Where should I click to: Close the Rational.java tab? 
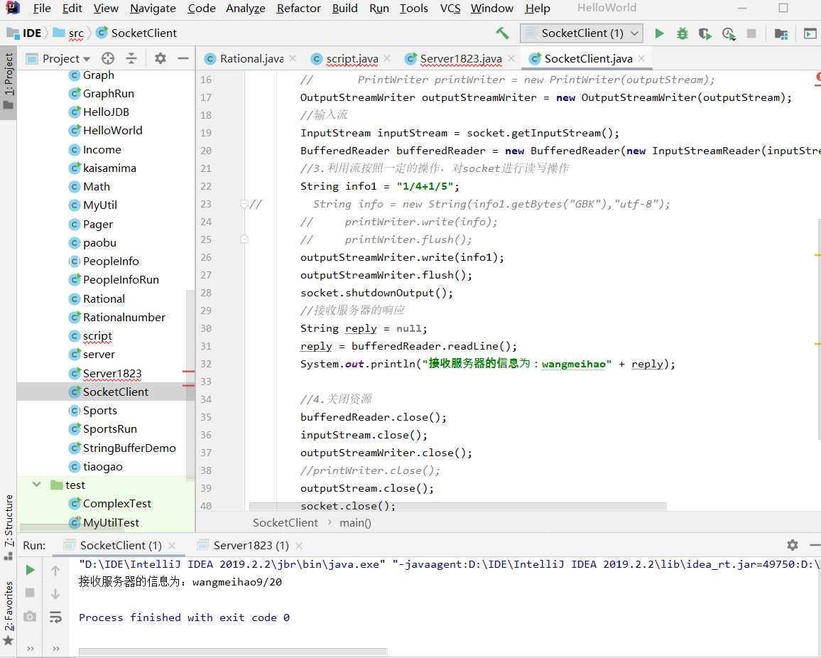click(x=293, y=58)
